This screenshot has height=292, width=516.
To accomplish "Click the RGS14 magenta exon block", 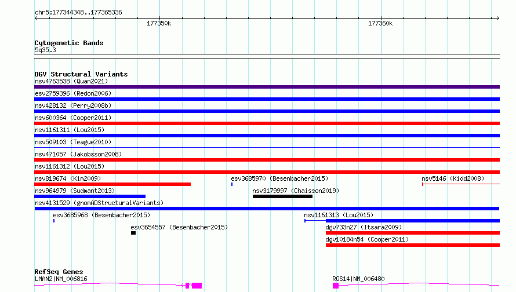I will pyautogui.click(x=336, y=286).
